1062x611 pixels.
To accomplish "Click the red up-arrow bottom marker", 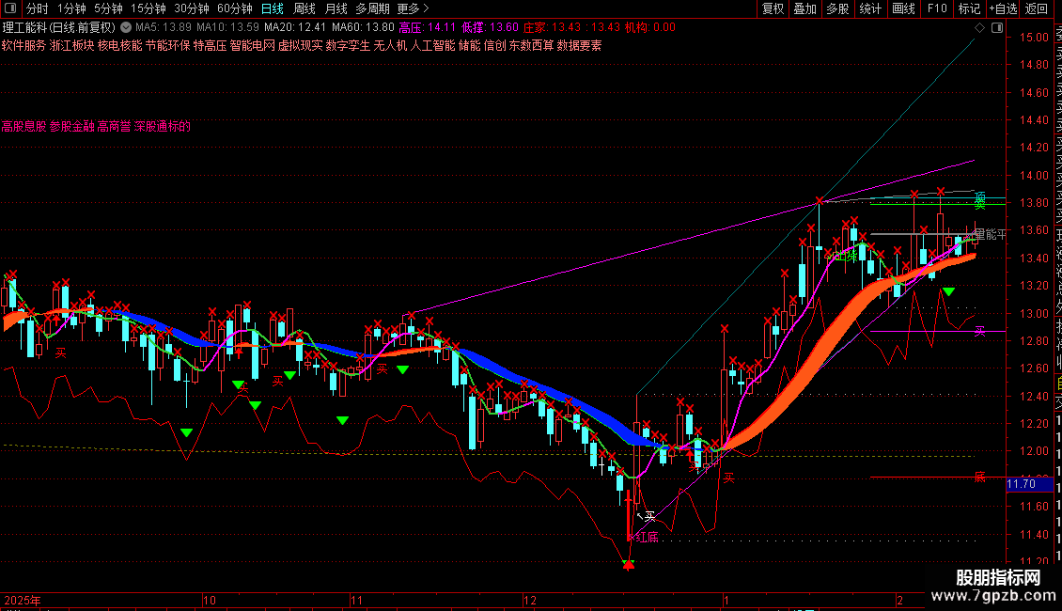I will tap(629, 564).
